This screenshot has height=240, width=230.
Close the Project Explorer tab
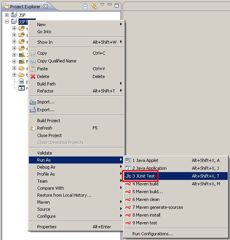pos(46,6)
